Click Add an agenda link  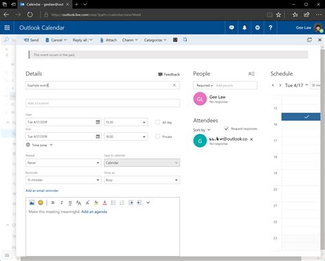tap(94, 212)
